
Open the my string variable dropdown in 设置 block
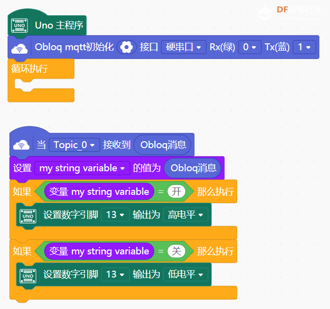(x=82, y=168)
